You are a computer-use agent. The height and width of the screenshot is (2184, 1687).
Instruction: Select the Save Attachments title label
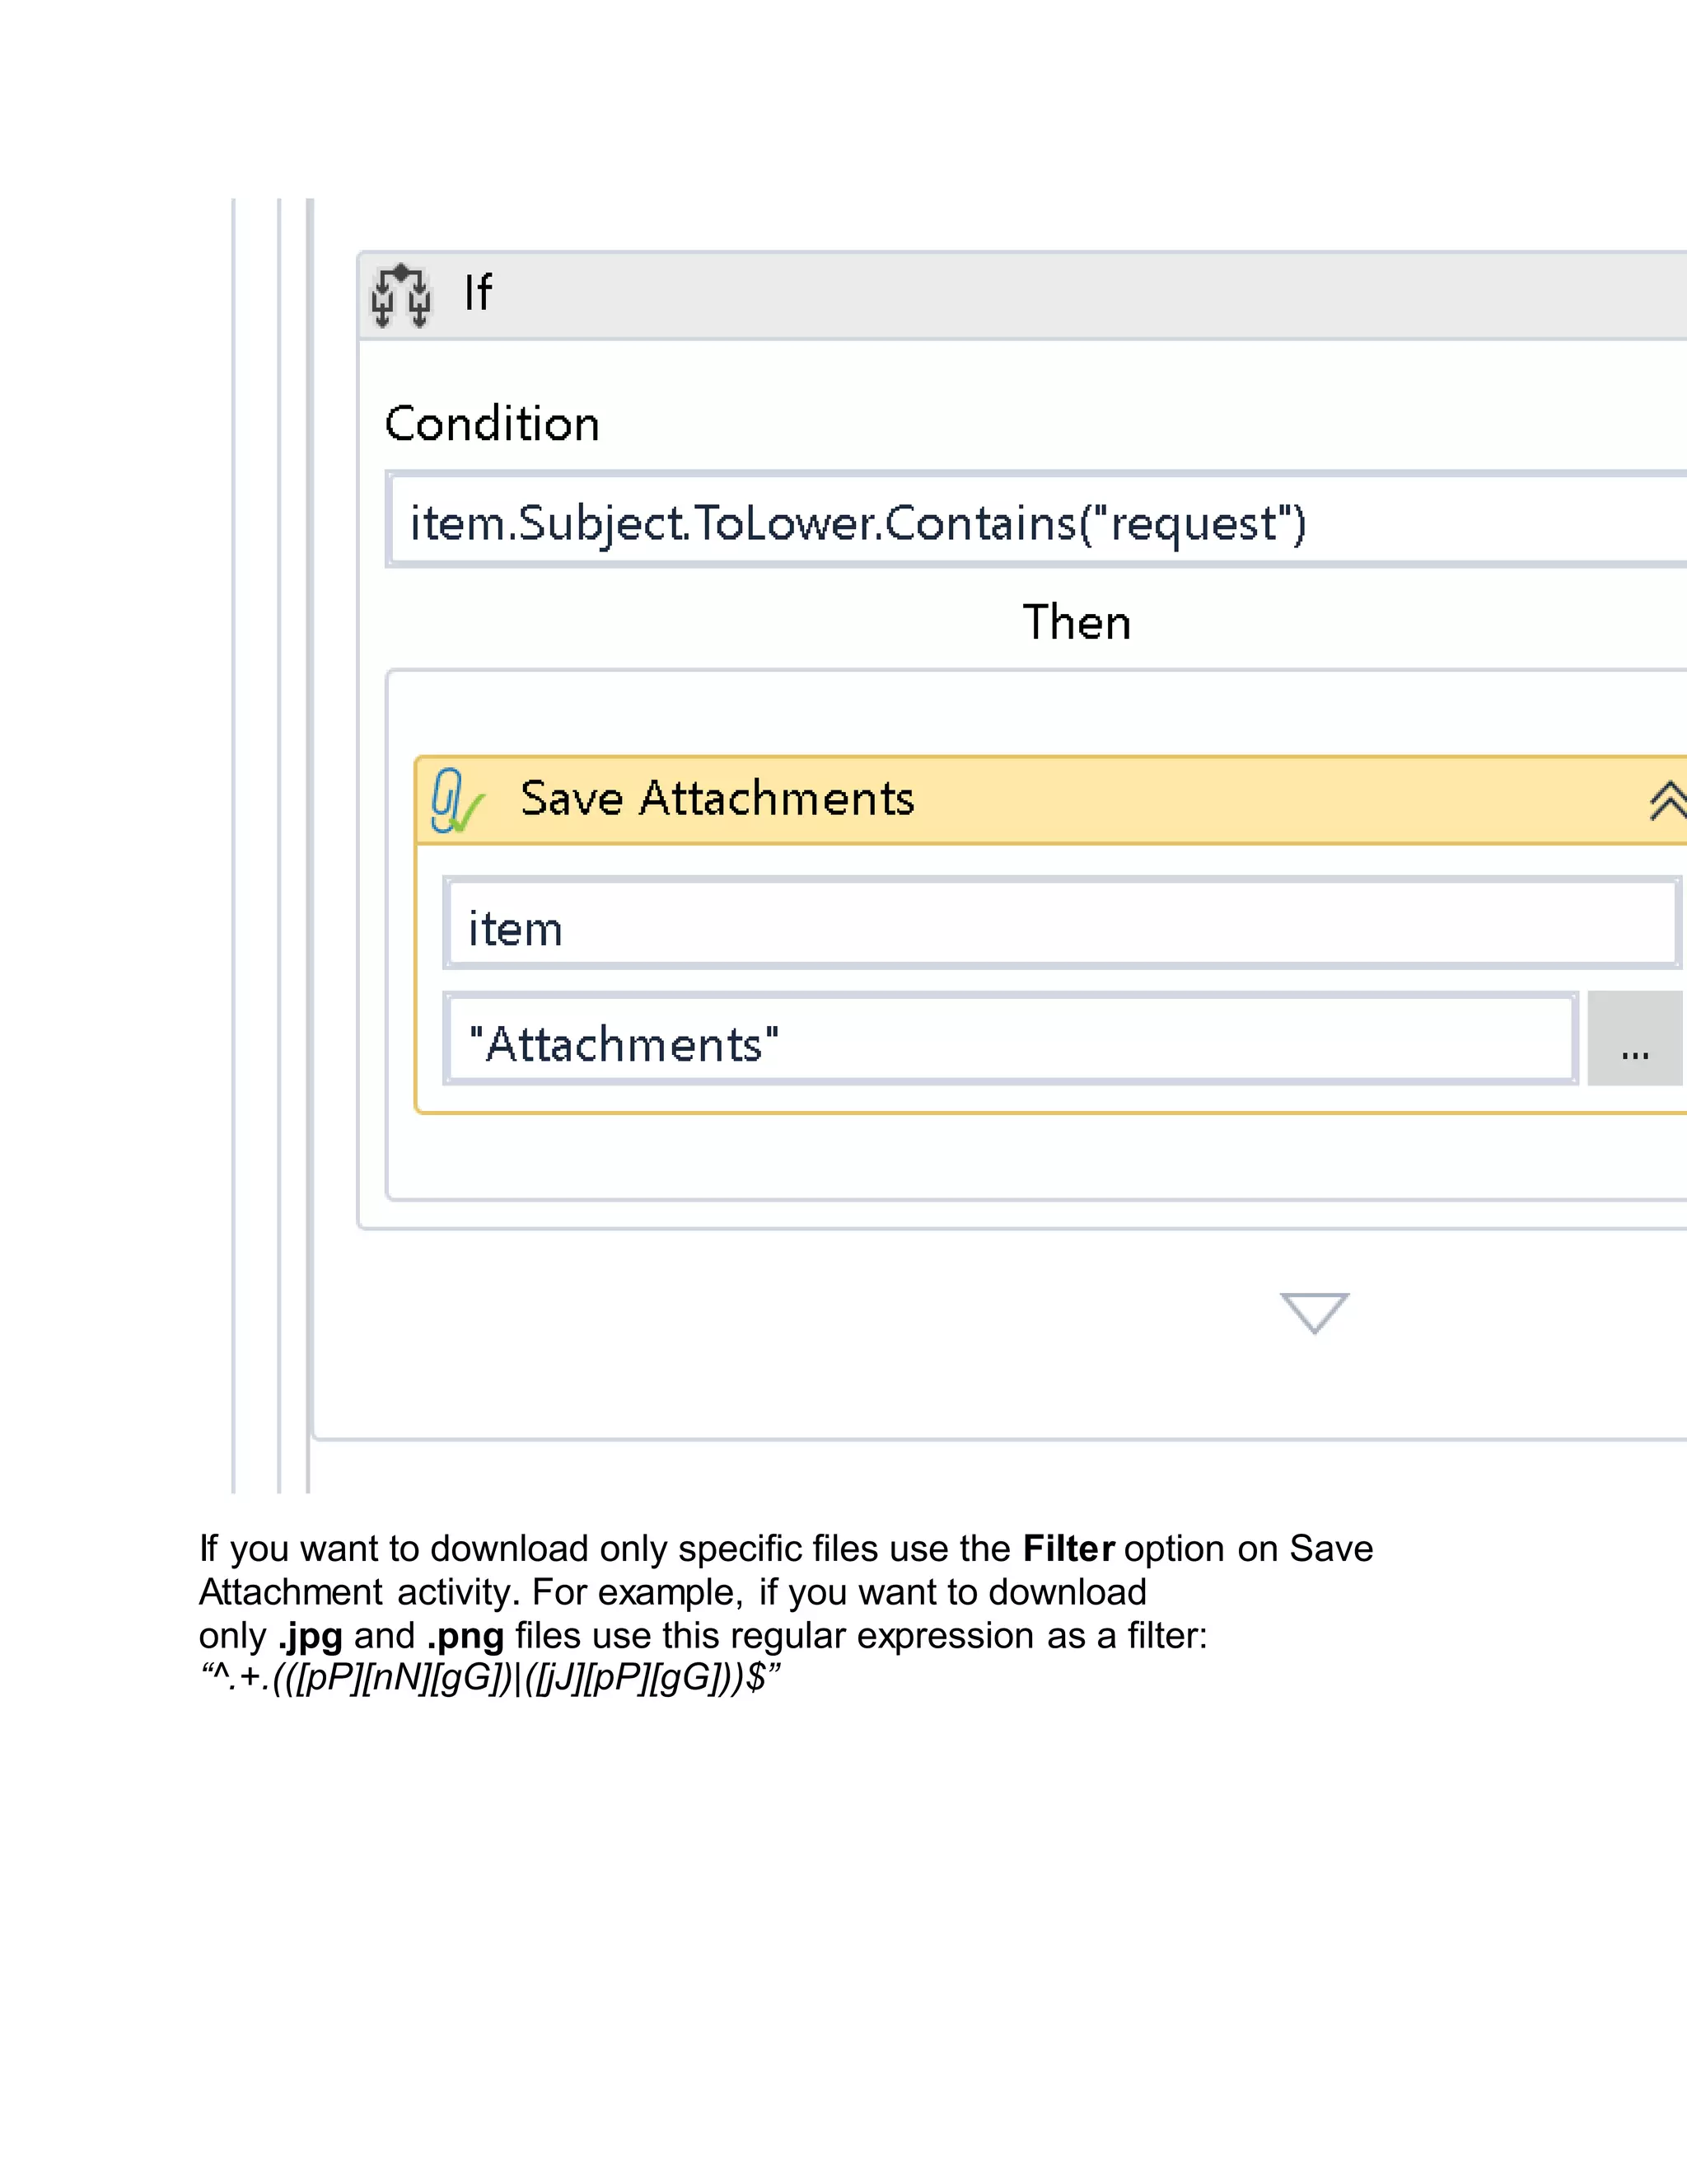(717, 799)
